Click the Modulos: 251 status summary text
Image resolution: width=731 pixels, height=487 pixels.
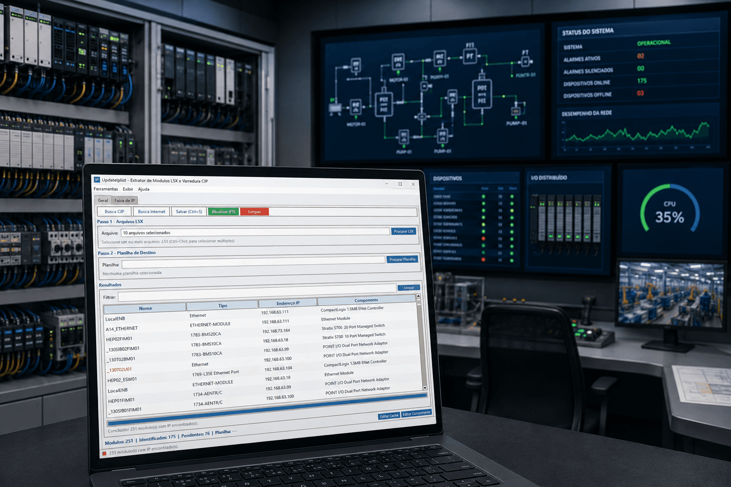pos(119,442)
